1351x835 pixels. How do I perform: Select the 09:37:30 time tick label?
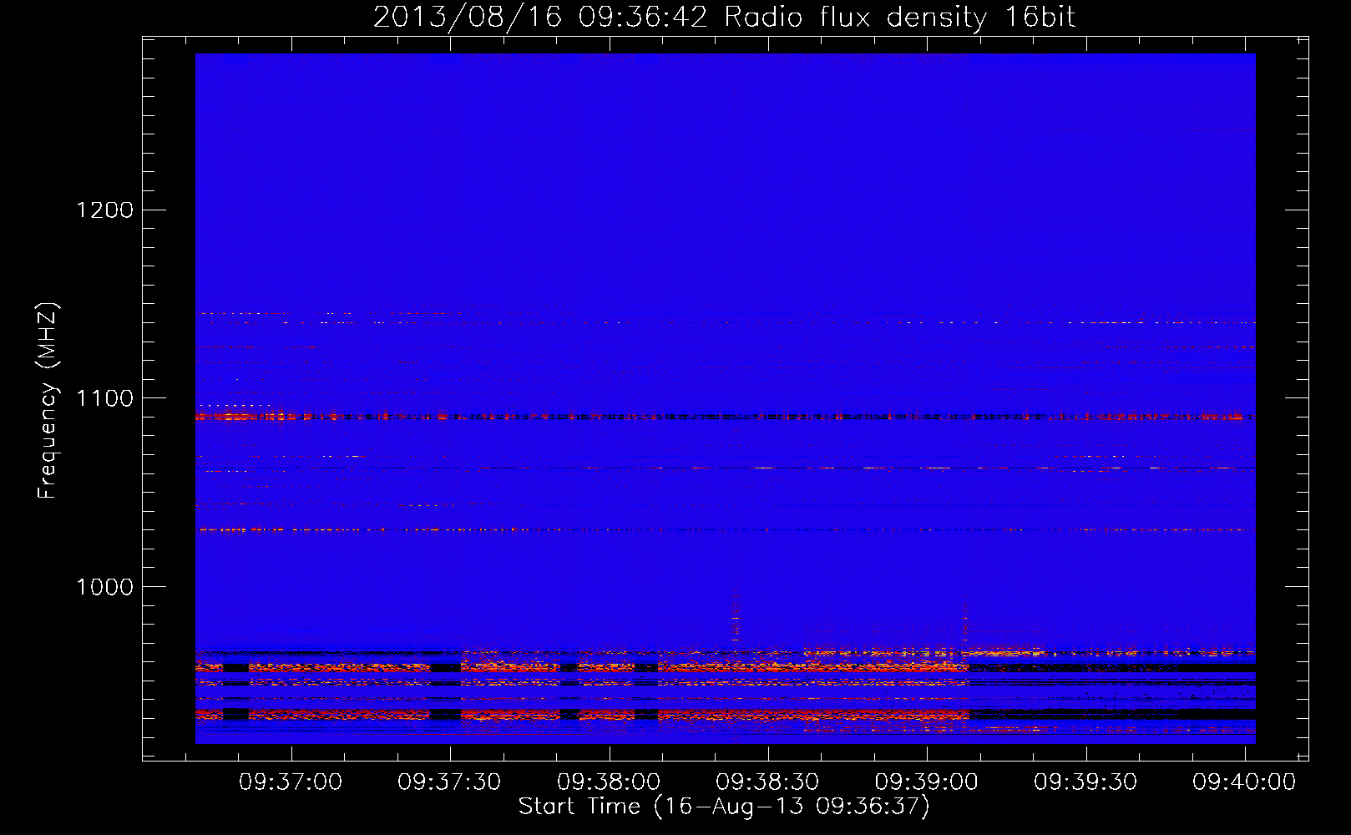point(449,782)
